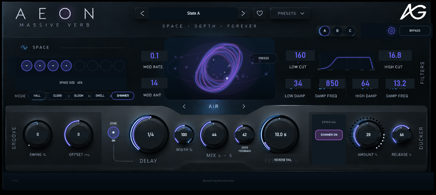The height and width of the screenshot is (195, 436).
Task: Select the SWELL mode
Action: click(x=100, y=96)
